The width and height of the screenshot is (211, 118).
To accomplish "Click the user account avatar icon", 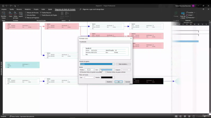I will point(193,6).
